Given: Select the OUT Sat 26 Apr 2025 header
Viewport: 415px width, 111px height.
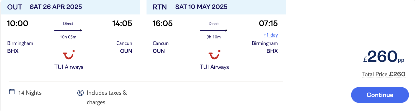Looking at the screenshot, I should [x=70, y=7].
